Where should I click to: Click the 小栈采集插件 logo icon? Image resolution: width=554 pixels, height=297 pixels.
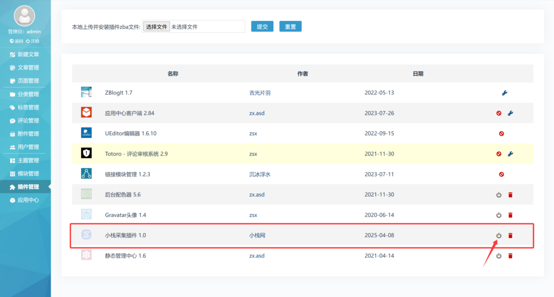[x=86, y=234]
